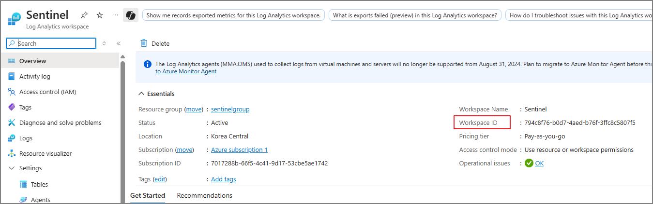Click move link next to Resource group

point(194,109)
